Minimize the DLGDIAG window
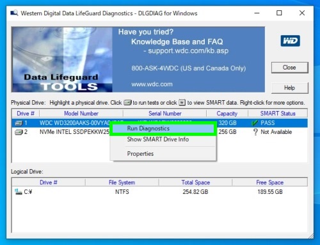This screenshot has width=320, height=245. click(x=257, y=13)
